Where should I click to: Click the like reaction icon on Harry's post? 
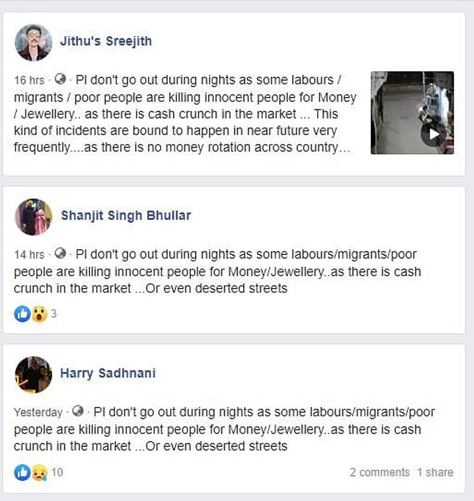23,472
